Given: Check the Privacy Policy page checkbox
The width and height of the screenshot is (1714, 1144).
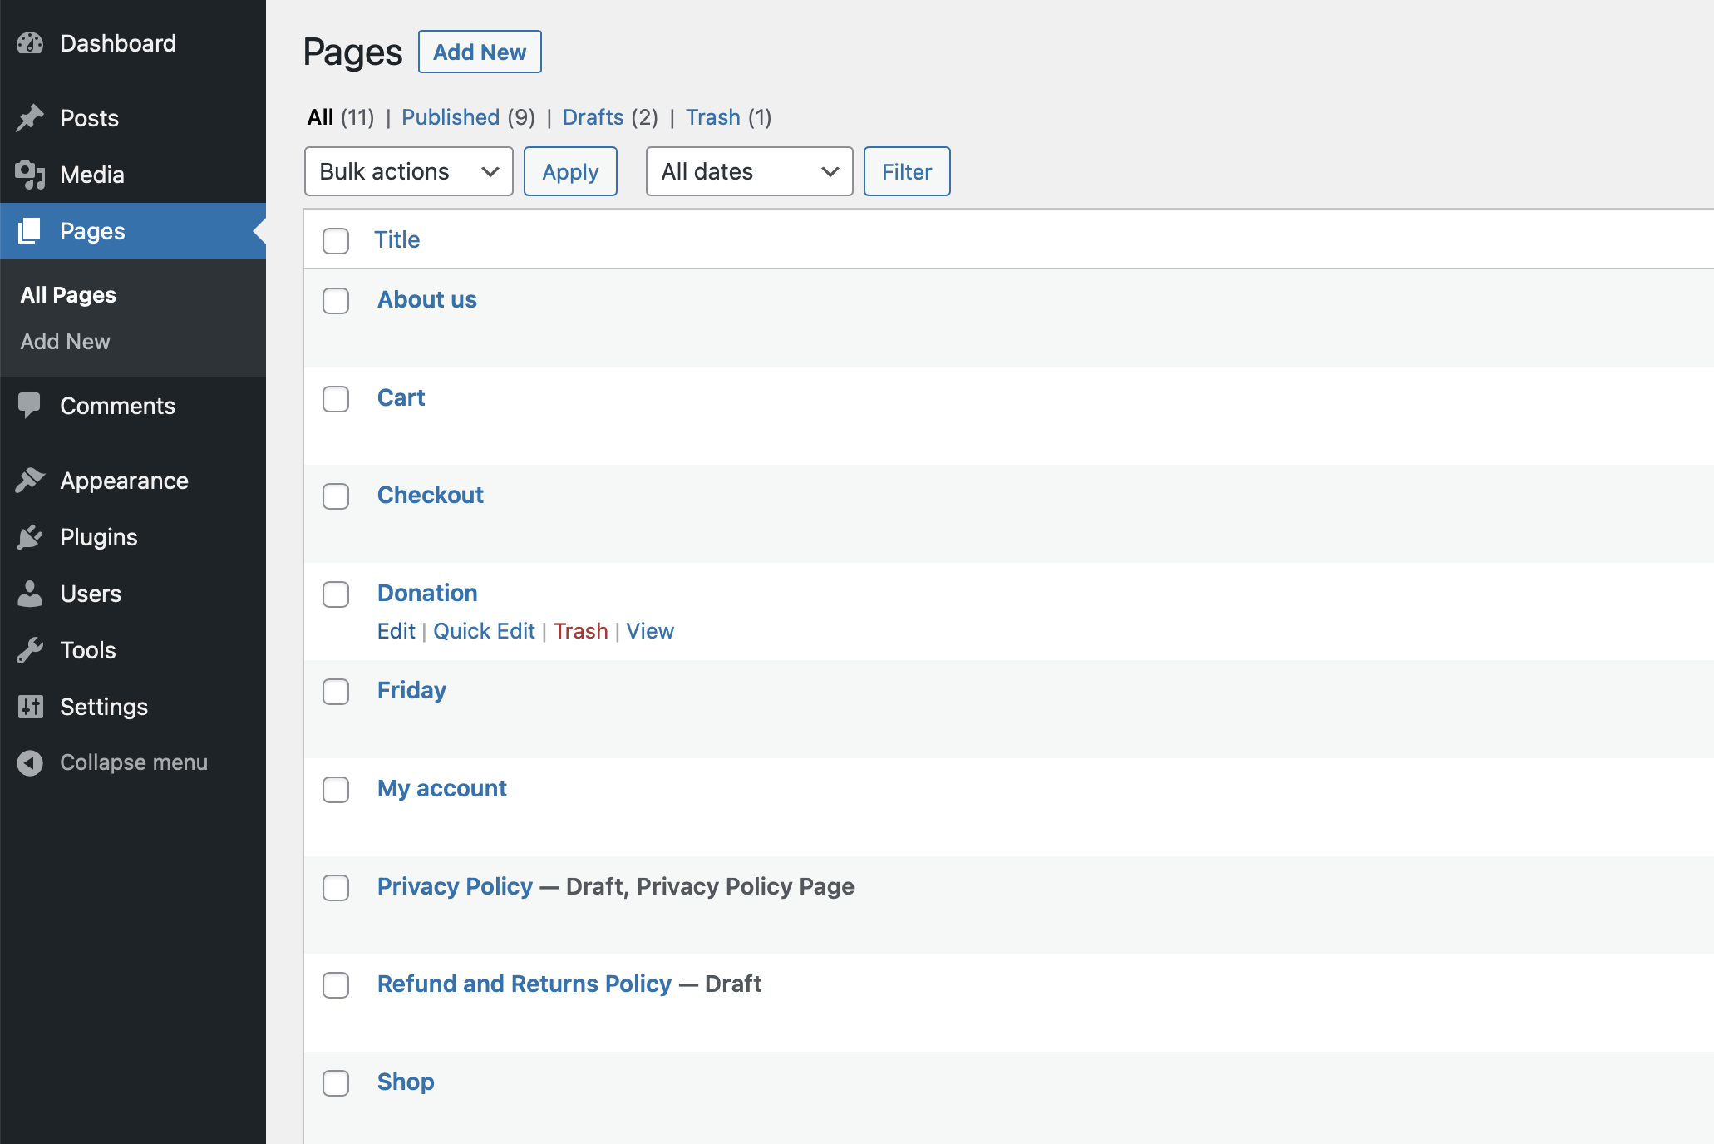Looking at the screenshot, I should tap(336, 888).
